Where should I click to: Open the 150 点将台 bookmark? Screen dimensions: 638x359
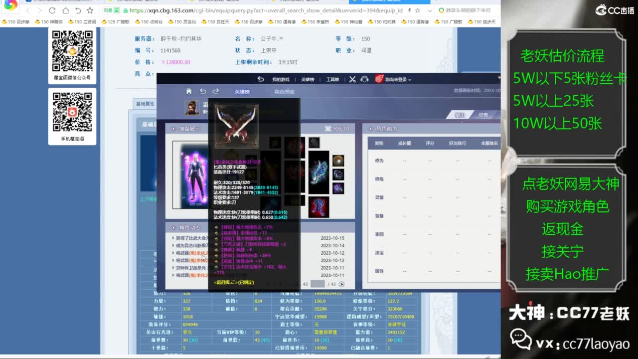[x=149, y=22]
